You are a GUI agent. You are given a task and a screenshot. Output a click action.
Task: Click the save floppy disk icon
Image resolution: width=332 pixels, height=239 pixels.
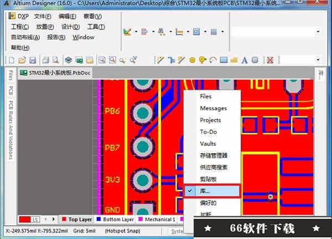pos(33,60)
